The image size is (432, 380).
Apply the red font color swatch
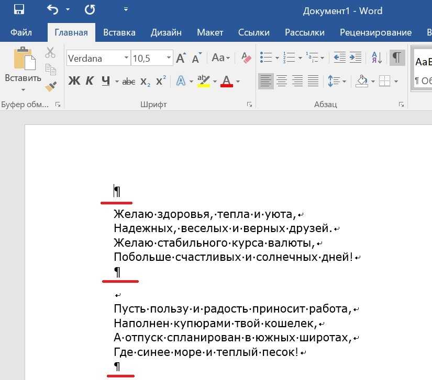click(x=226, y=81)
